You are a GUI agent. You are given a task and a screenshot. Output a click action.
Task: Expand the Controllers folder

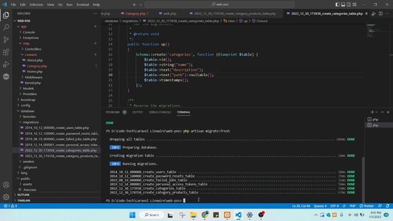click(x=56, y=49)
